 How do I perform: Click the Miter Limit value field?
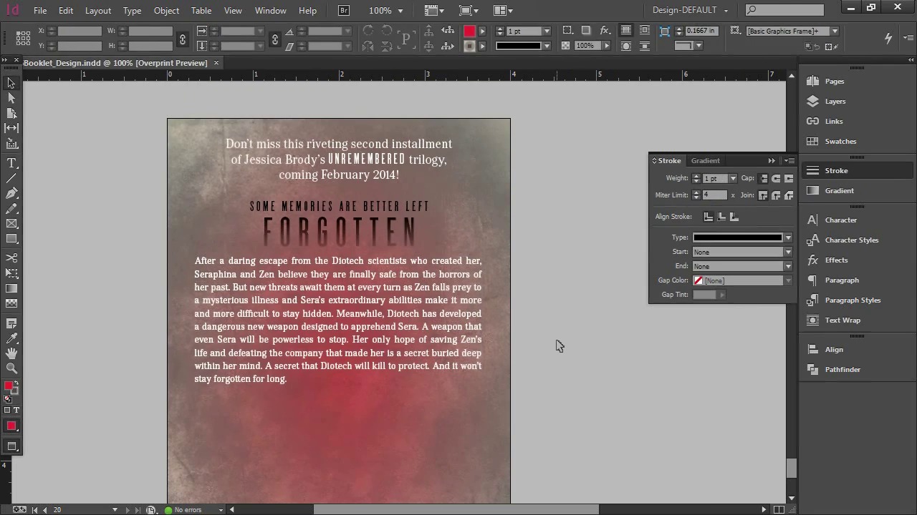point(714,195)
